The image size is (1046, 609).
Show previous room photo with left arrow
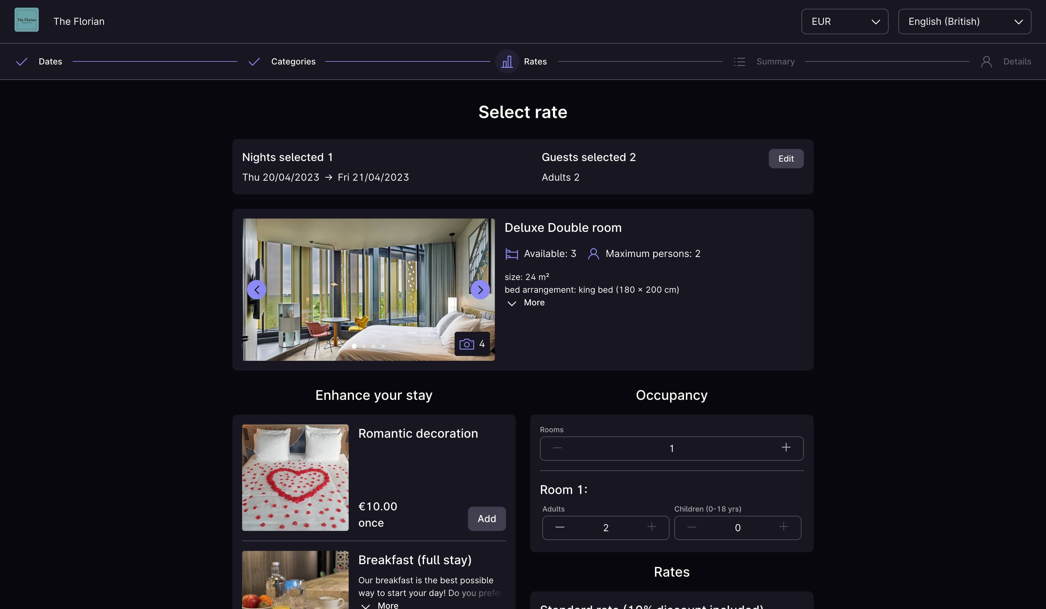click(x=257, y=290)
